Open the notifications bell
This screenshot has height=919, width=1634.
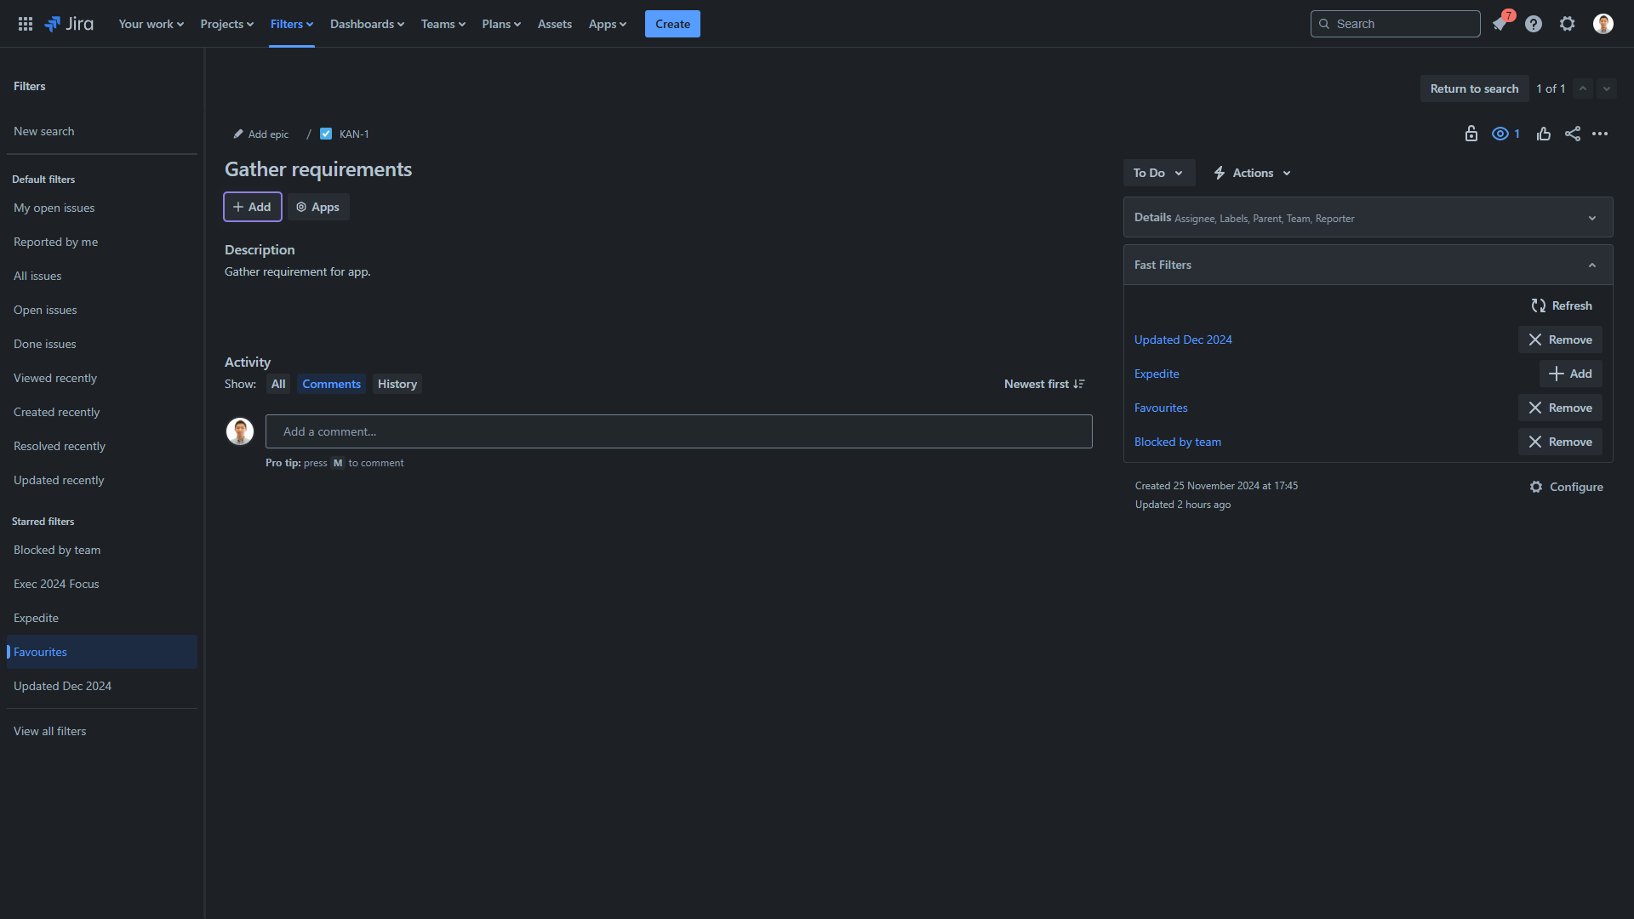1500,24
